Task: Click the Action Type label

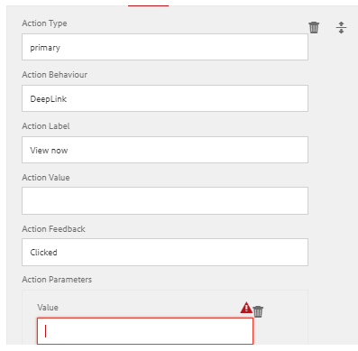Action: tap(44, 23)
